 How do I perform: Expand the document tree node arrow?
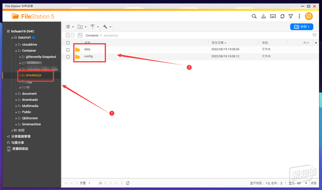(16, 94)
